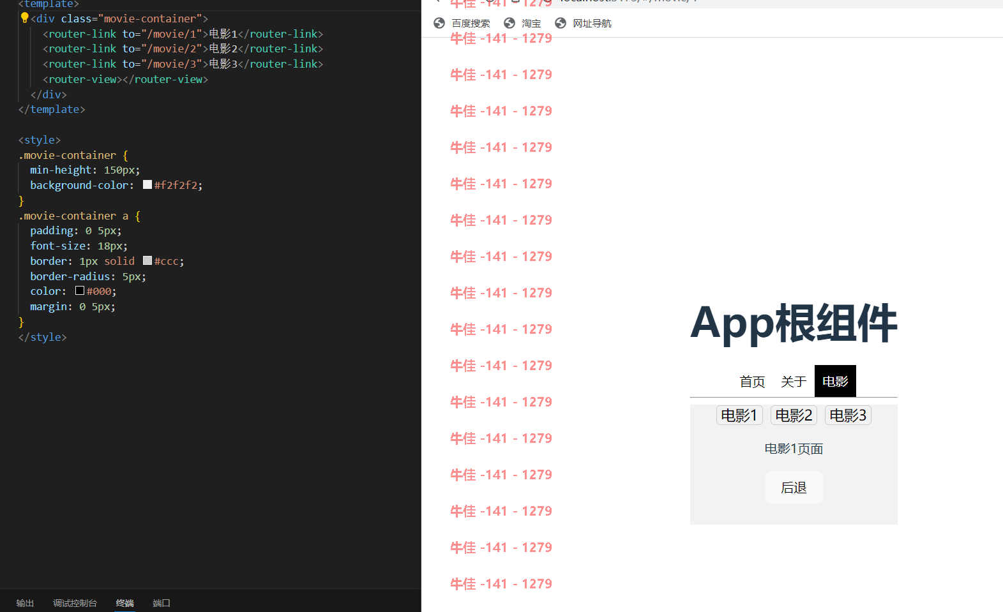Go to 关于 nav link
The height and width of the screenshot is (612, 1003).
click(x=794, y=382)
